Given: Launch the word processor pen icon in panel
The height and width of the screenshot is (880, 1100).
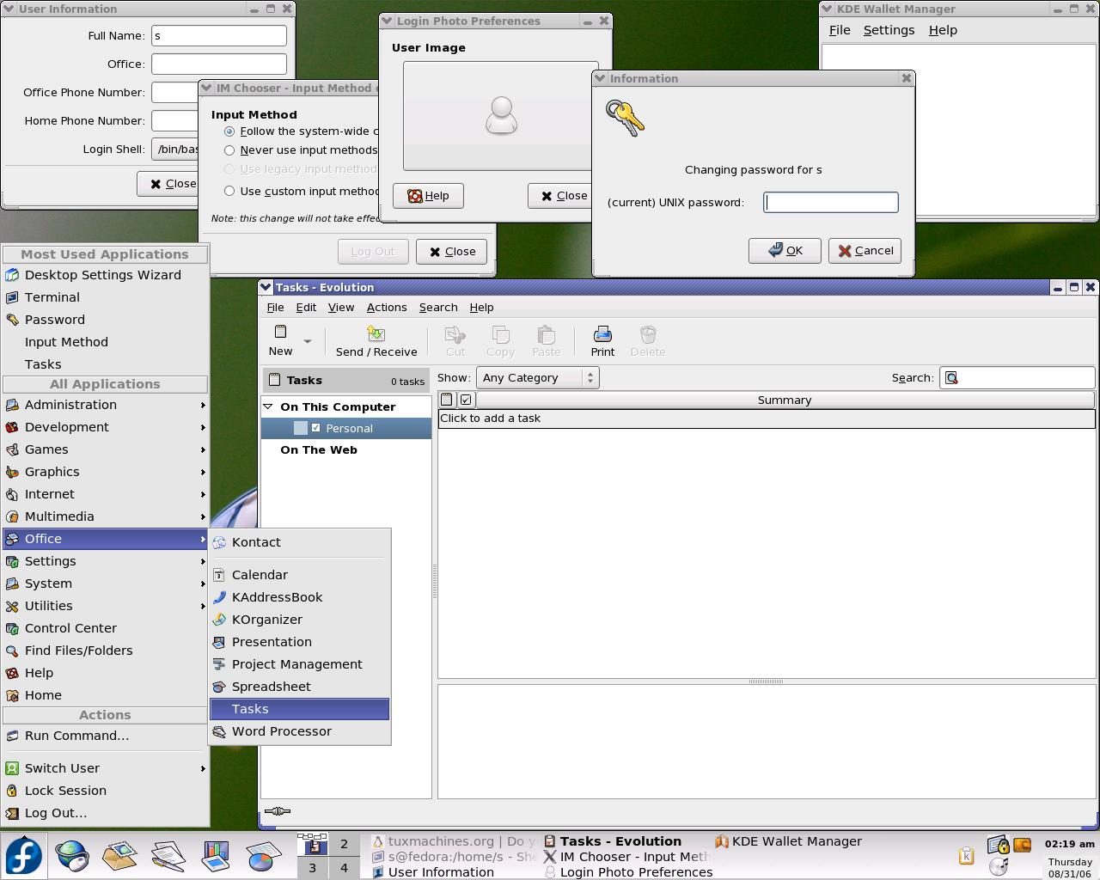Looking at the screenshot, I should (168, 856).
